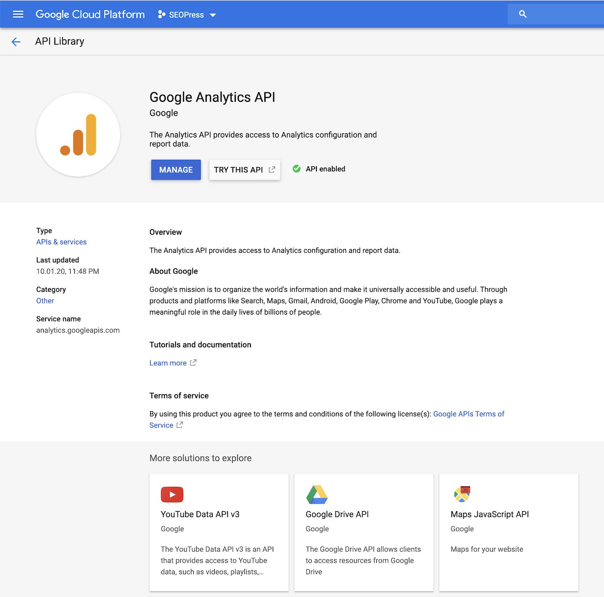604x597 pixels.
Task: Click the About Google heading
Action: pyautogui.click(x=173, y=271)
